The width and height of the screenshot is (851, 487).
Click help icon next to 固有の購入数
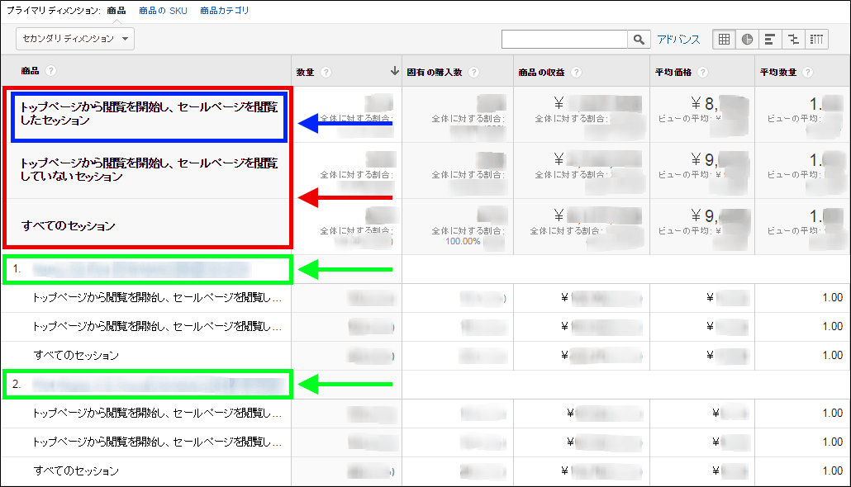pos(473,73)
